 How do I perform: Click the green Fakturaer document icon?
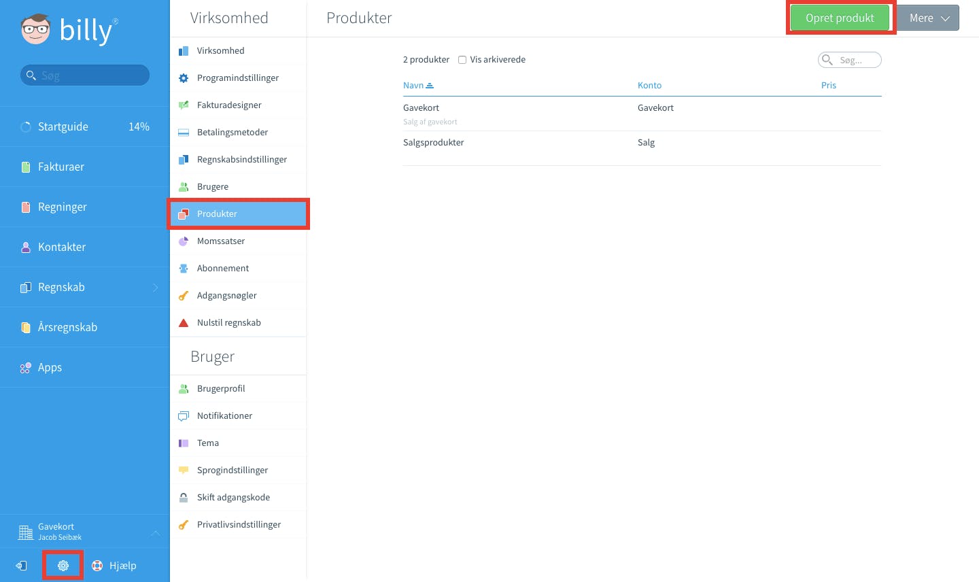point(26,167)
